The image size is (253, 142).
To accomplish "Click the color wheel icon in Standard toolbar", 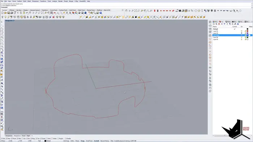I will 76,13.
